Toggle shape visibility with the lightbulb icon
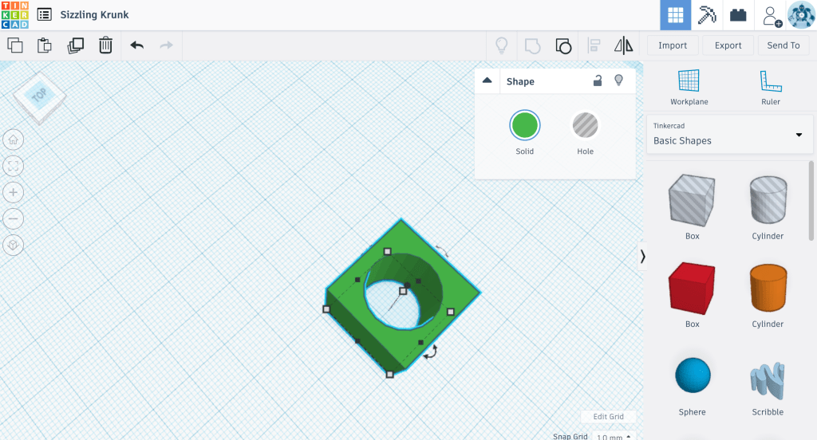 click(x=618, y=81)
